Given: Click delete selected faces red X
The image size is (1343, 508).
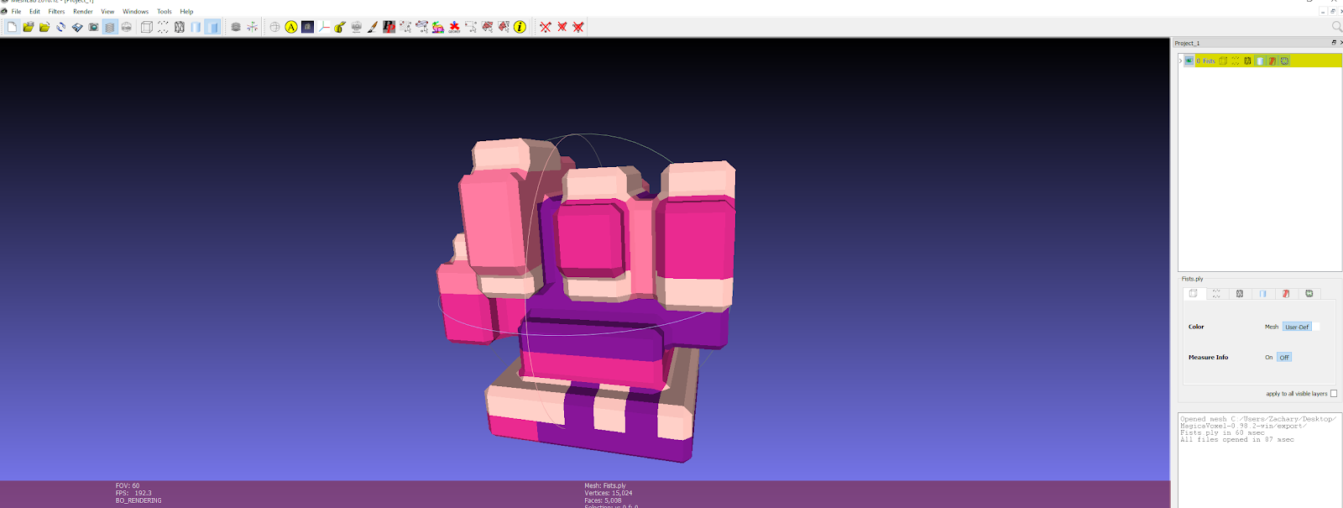Looking at the screenshot, I should (562, 27).
